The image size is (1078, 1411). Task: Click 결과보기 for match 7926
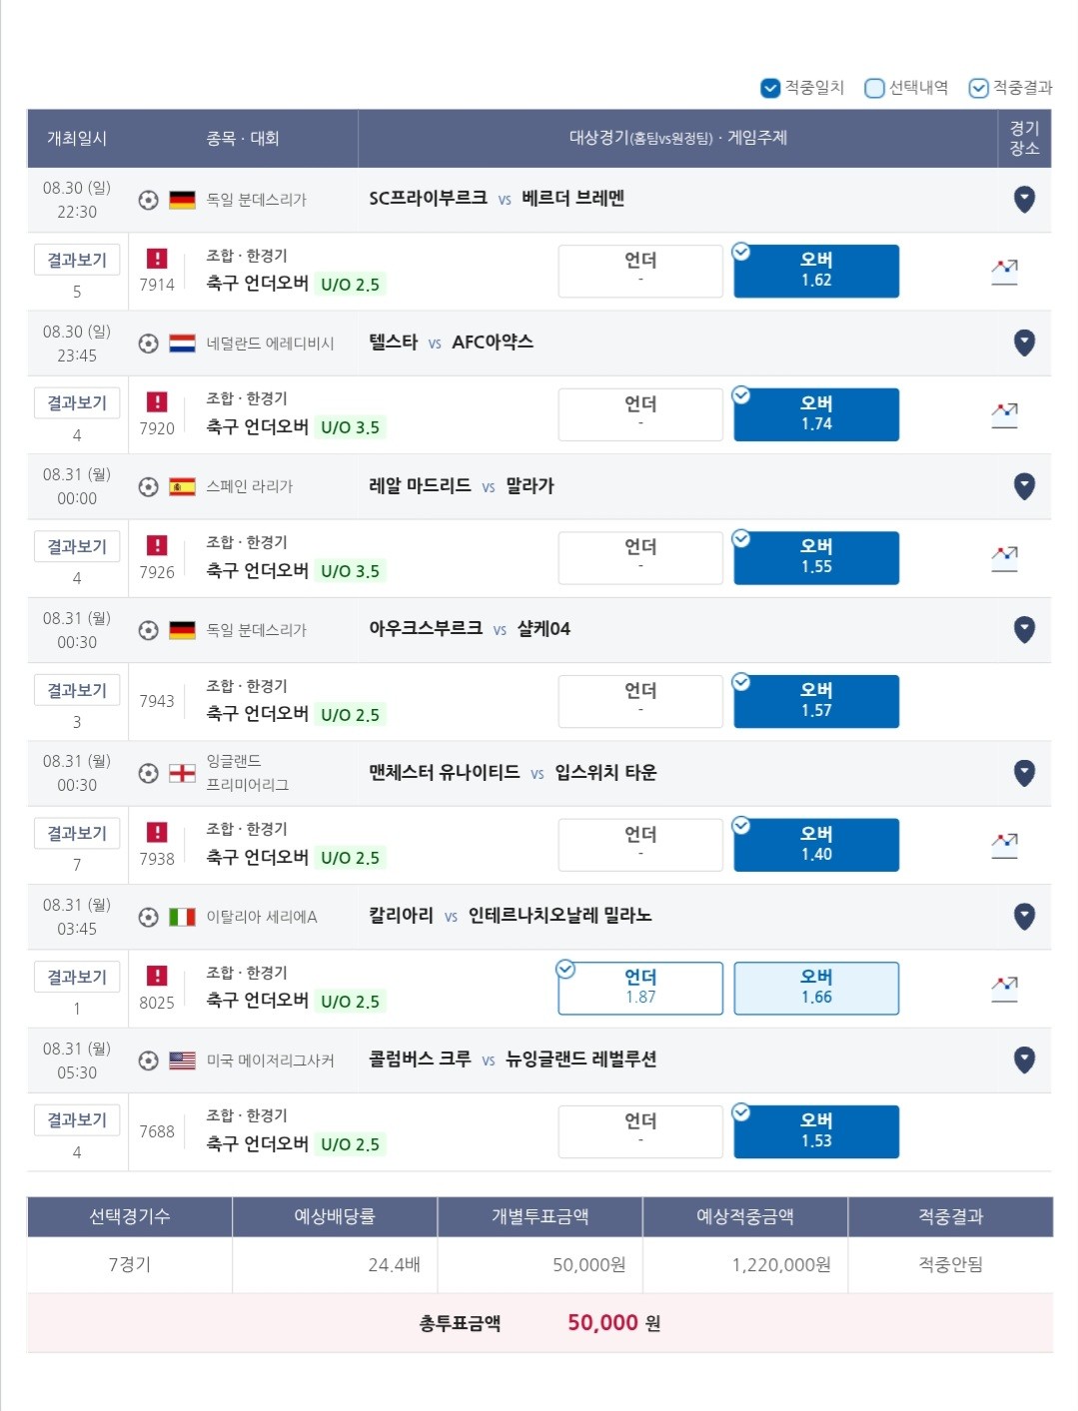pos(77,546)
